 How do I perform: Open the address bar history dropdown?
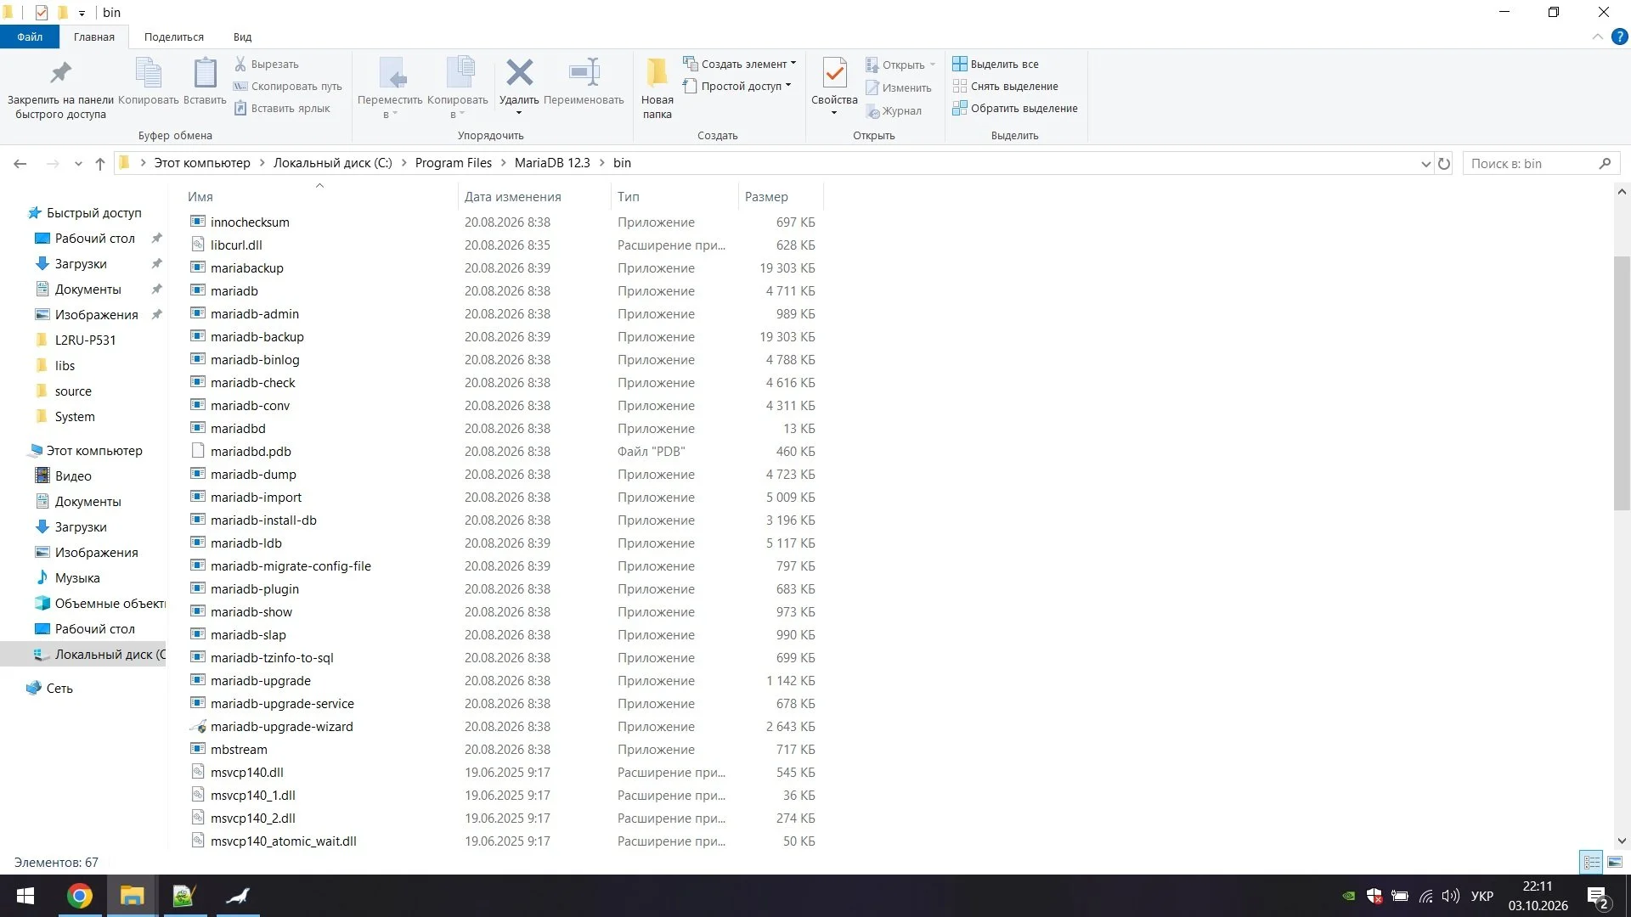point(1425,163)
